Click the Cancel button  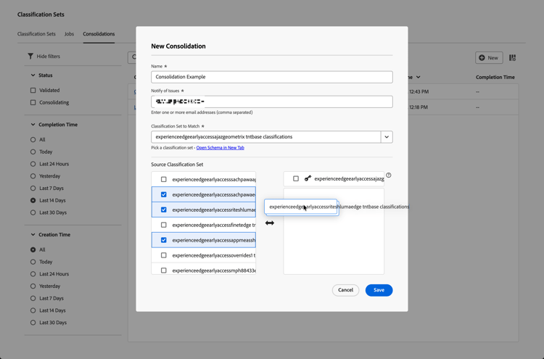click(345, 290)
